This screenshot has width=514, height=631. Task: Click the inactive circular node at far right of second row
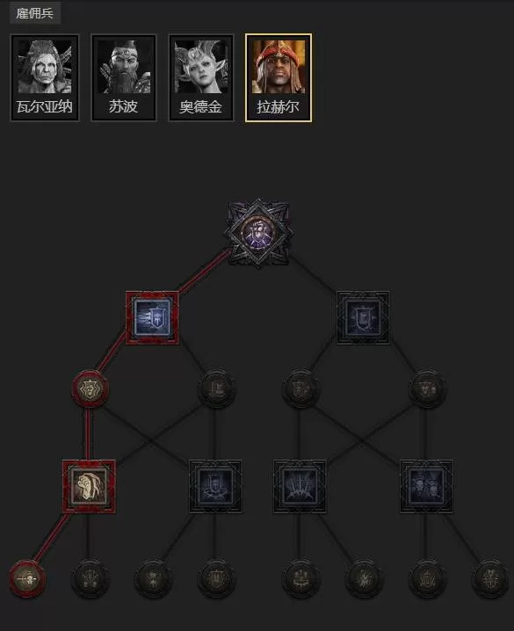click(x=427, y=388)
